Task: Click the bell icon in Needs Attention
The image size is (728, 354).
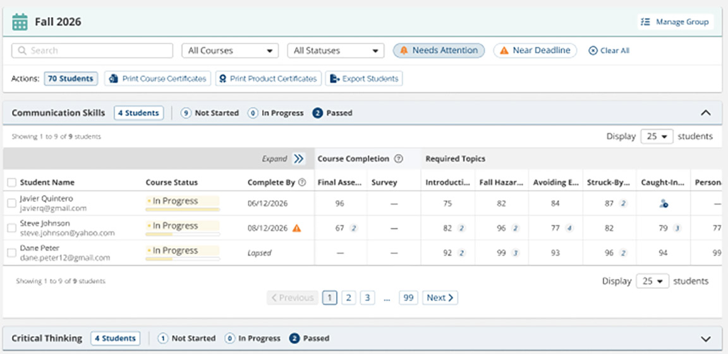Action: [404, 50]
